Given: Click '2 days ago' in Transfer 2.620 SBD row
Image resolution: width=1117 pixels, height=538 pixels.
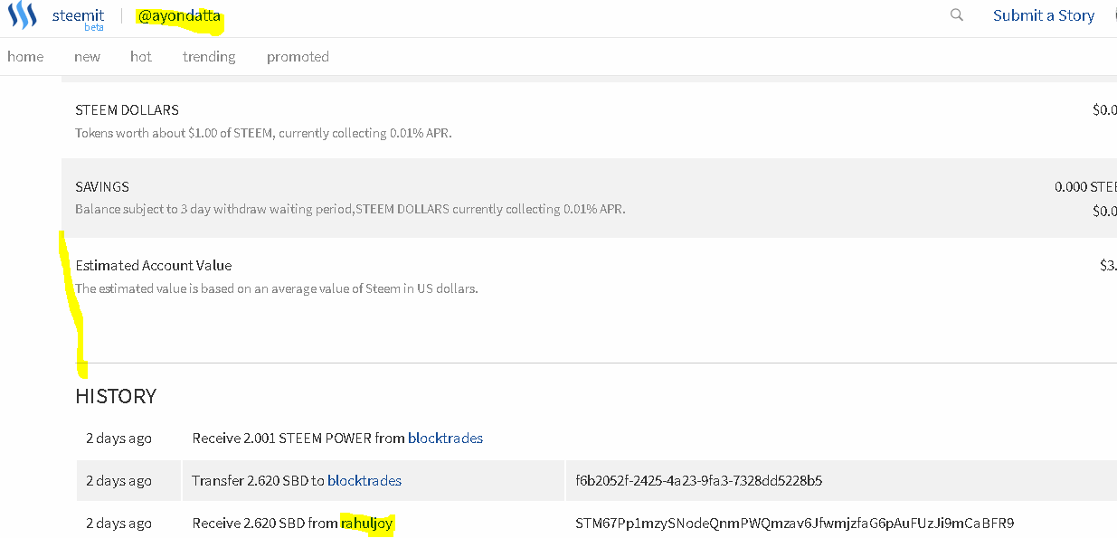Looking at the screenshot, I should pyautogui.click(x=118, y=481).
